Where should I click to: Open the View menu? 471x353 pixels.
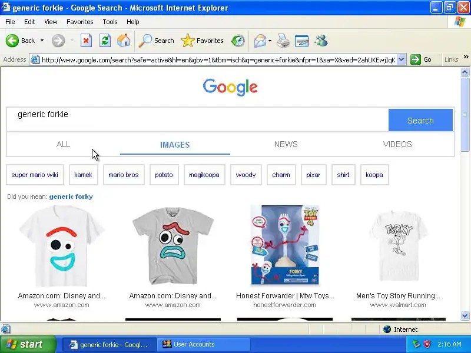click(51, 22)
